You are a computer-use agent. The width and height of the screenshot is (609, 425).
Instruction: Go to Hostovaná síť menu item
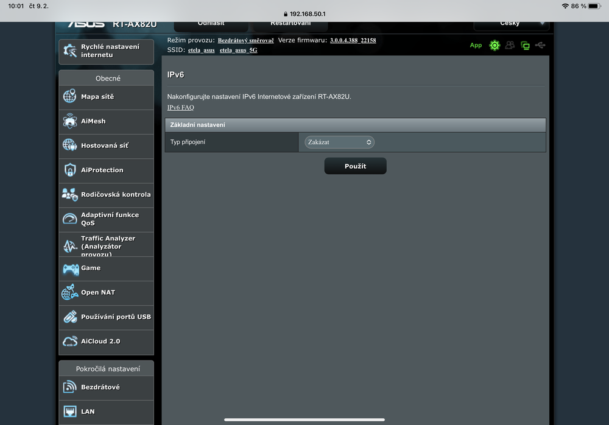pos(105,146)
